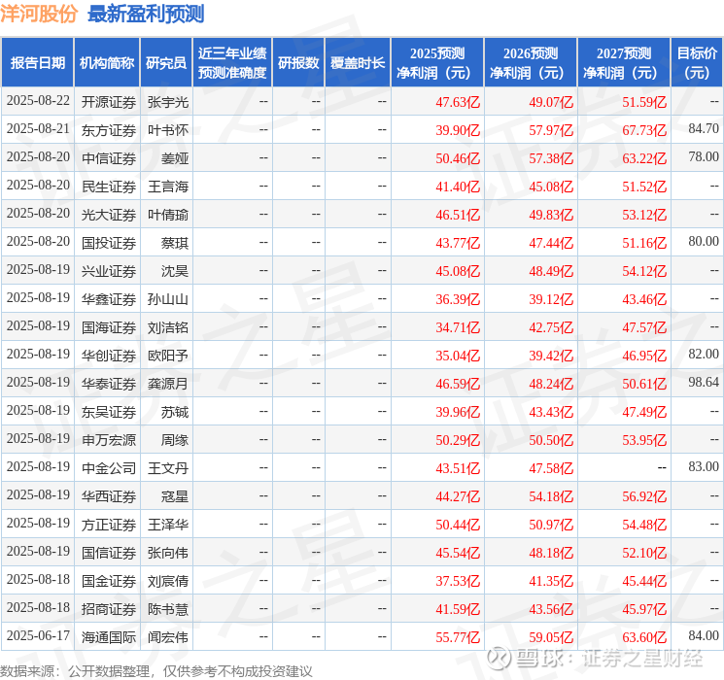Click researcher name 叶倩瑜
724x680 pixels.
pyautogui.click(x=168, y=215)
